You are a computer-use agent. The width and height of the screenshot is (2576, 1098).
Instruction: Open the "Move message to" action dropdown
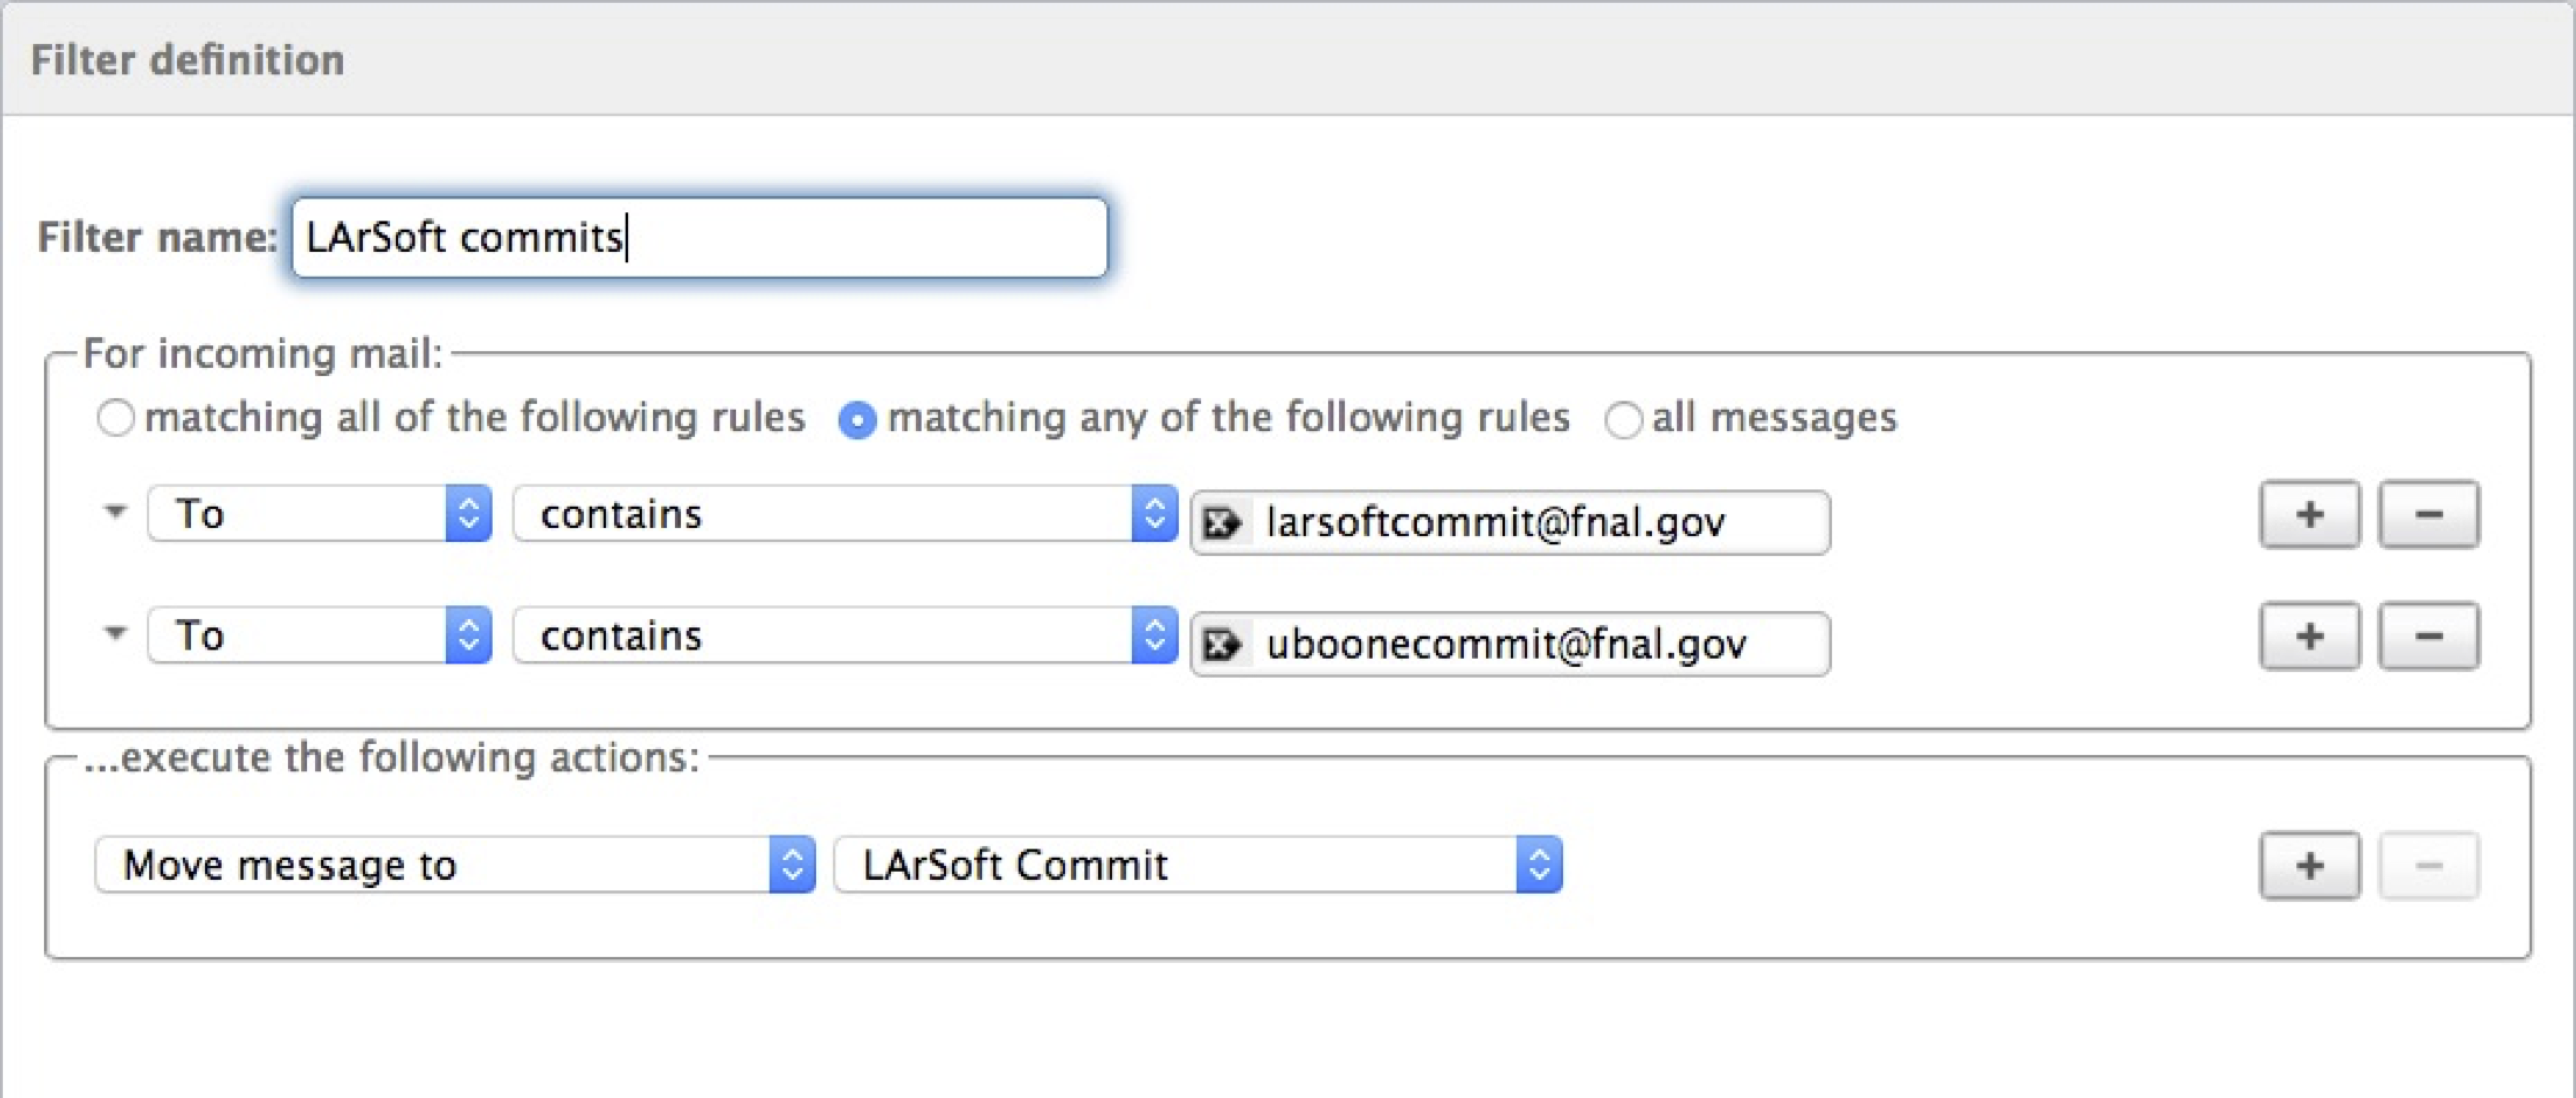pyautogui.click(x=455, y=865)
